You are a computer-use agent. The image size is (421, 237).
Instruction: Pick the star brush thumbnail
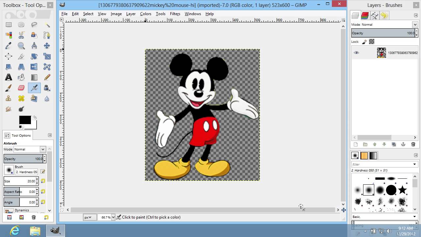click(403, 190)
